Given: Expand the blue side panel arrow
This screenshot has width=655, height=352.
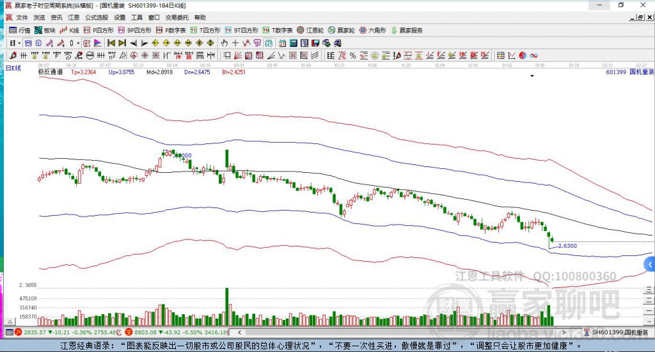Looking at the screenshot, I should [650, 264].
